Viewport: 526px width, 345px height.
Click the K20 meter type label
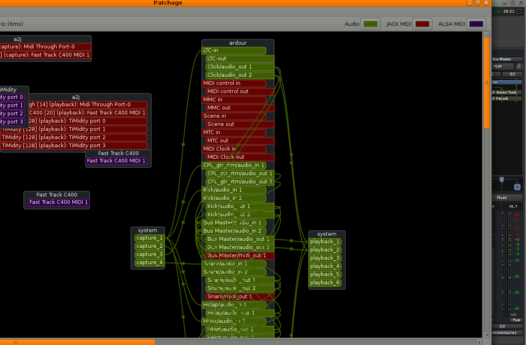(513, 315)
